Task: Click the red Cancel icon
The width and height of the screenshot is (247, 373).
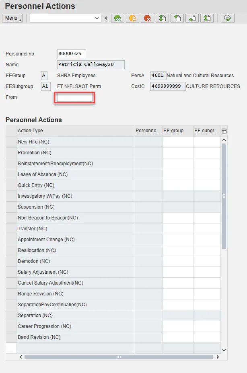Action: tap(147, 18)
